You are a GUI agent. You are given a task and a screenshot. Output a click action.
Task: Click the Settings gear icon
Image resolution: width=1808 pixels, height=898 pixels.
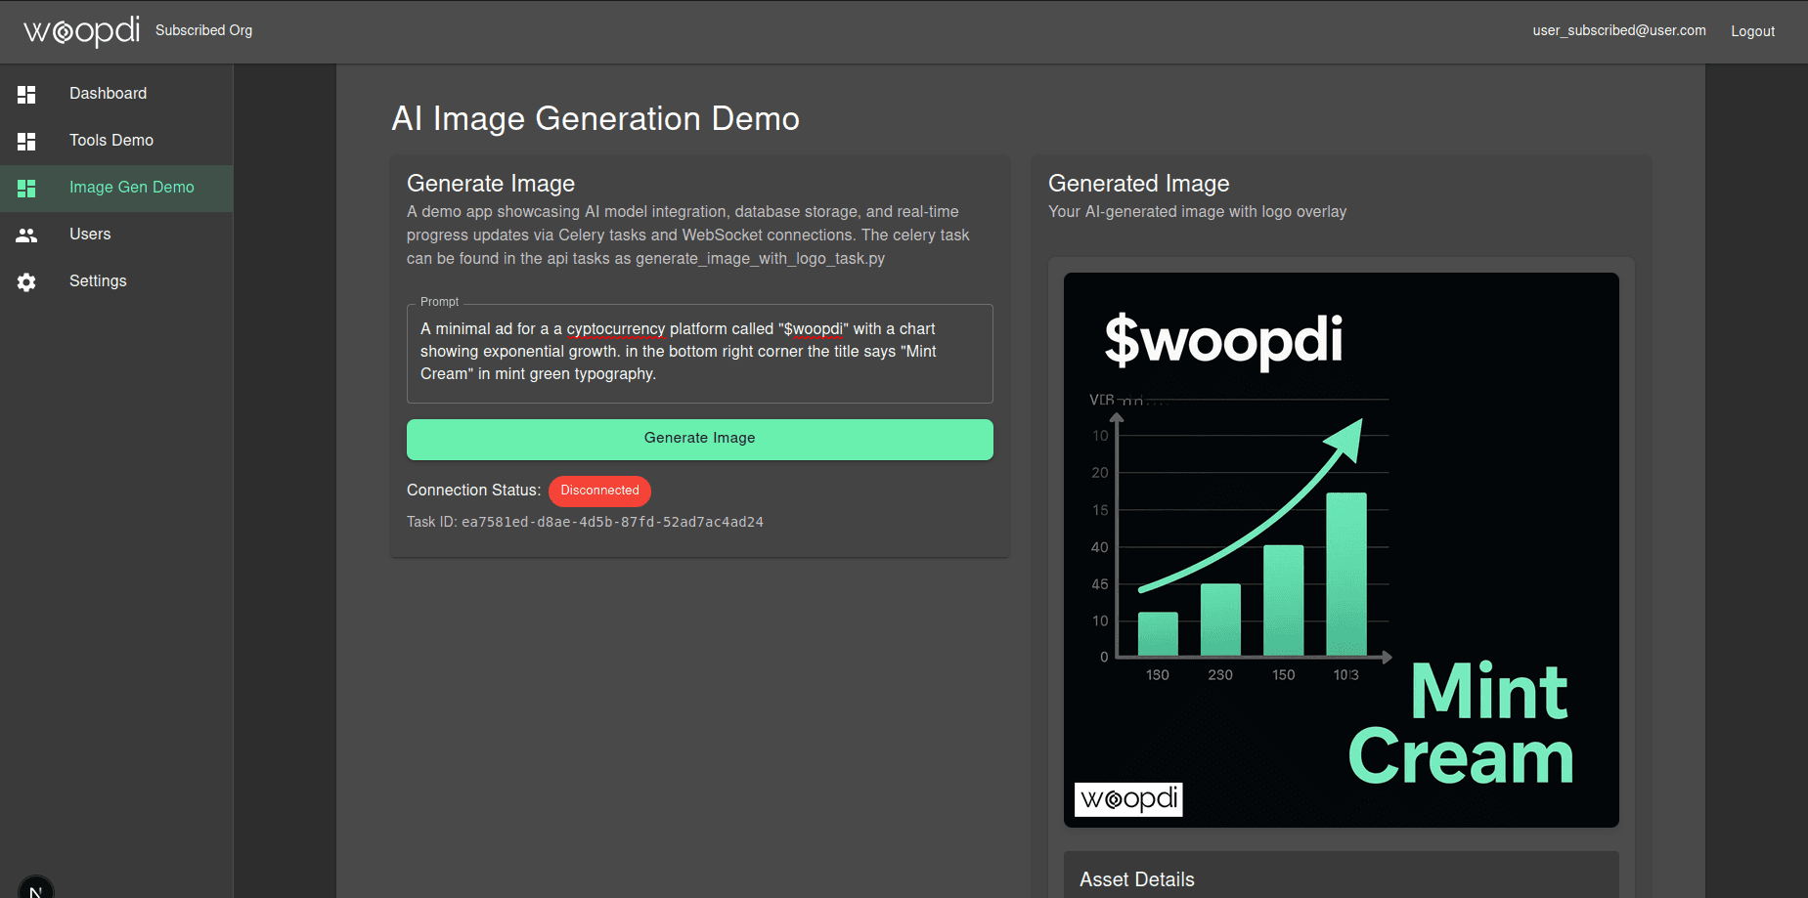[26, 281]
